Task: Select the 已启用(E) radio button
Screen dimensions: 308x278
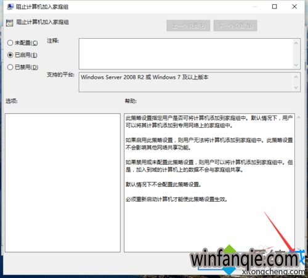Action: pyautogui.click(x=10, y=55)
